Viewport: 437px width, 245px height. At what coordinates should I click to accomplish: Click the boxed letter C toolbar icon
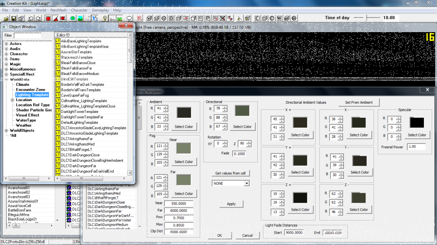click(257, 18)
